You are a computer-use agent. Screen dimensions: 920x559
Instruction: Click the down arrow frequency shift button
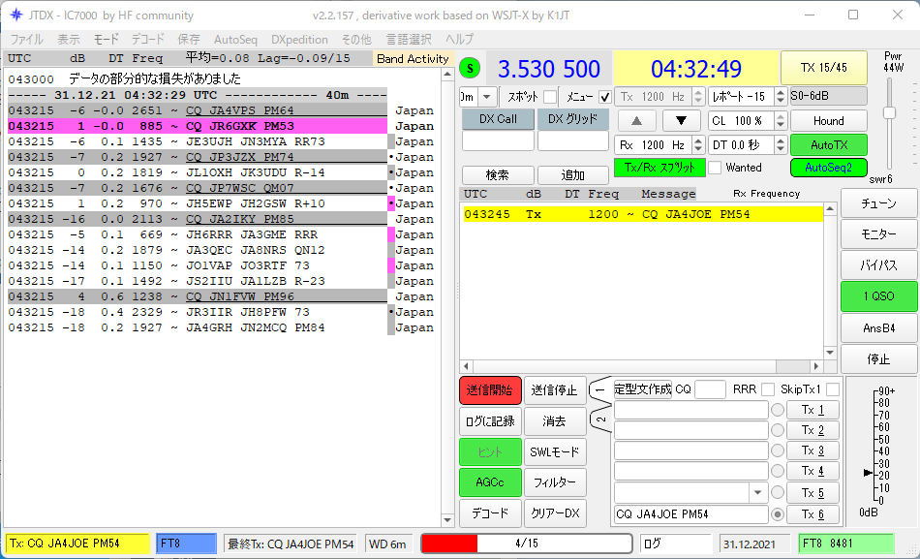tap(681, 121)
